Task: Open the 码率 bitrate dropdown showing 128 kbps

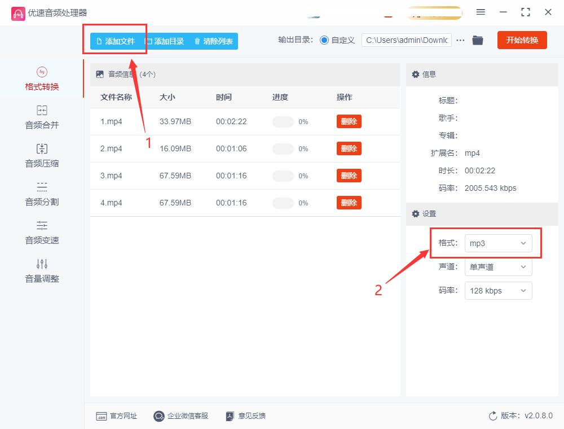Action: [x=499, y=291]
